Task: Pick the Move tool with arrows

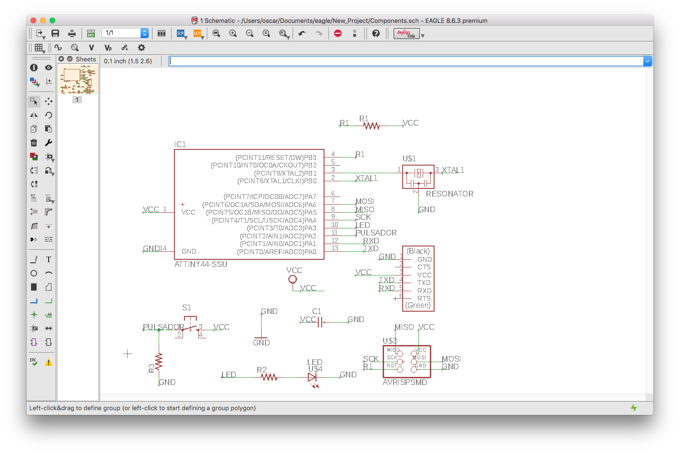Action: [x=49, y=101]
